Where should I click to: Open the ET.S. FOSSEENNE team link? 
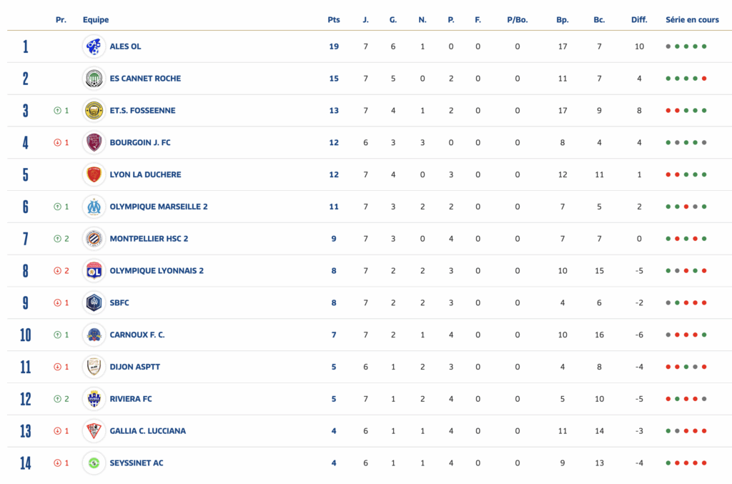[142, 111]
